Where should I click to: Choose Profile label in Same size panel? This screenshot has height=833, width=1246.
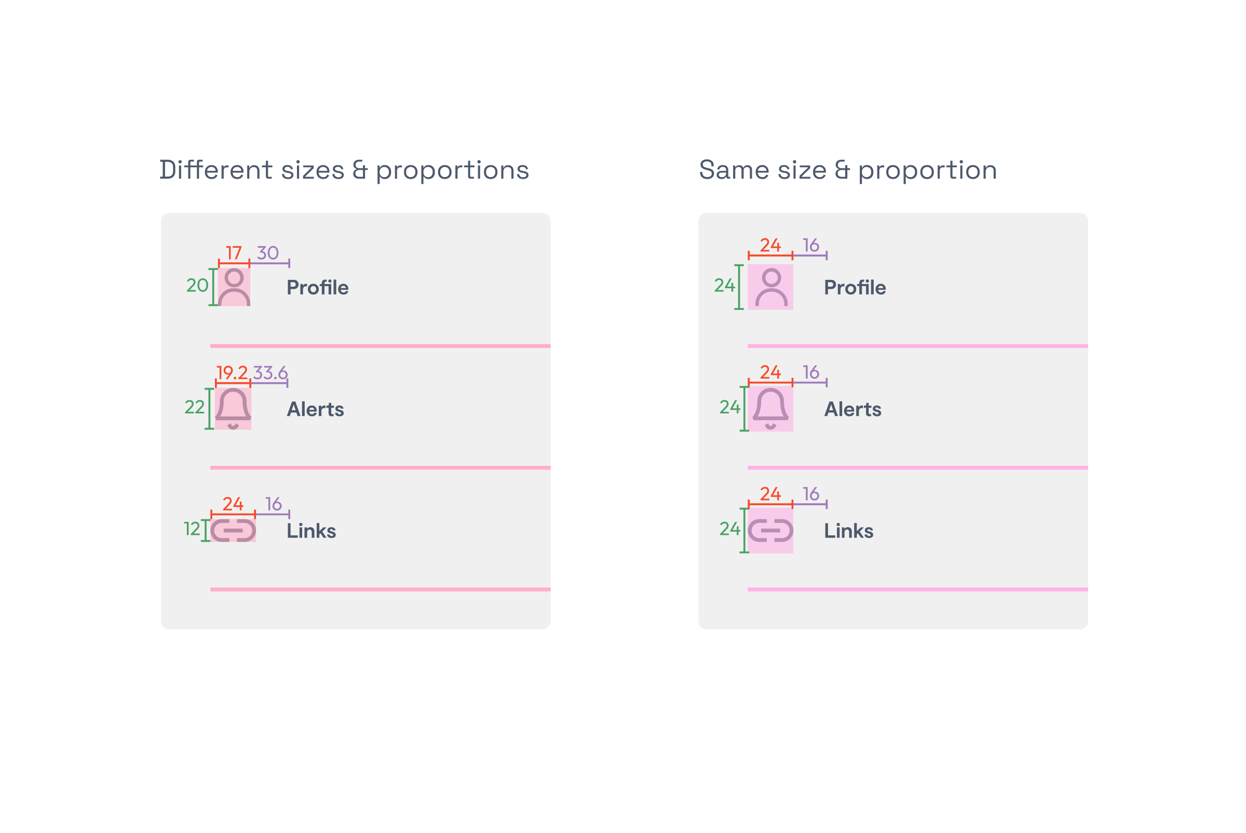pyautogui.click(x=855, y=288)
